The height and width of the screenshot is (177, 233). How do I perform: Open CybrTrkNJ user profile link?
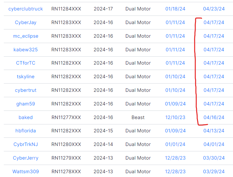point(26,144)
